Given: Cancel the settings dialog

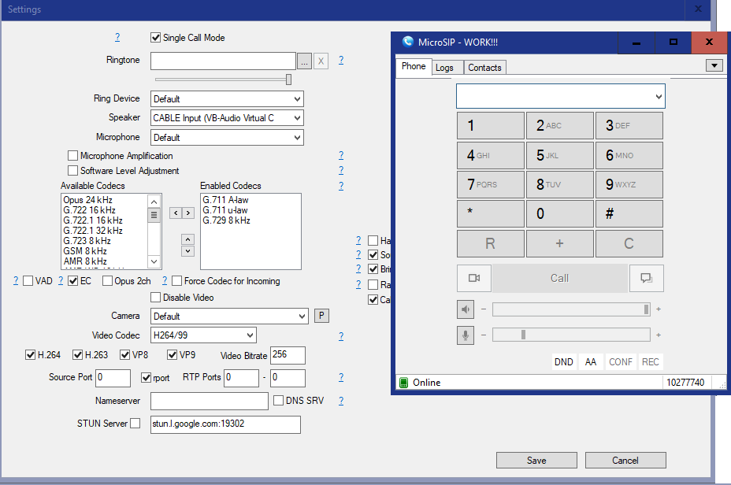Looking at the screenshot, I should 625,461.
